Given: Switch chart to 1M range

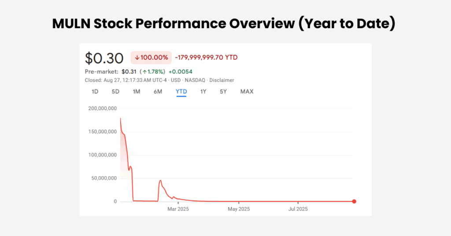Looking at the screenshot, I should [x=137, y=92].
